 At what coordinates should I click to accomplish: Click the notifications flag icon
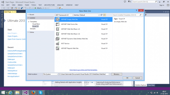pos(129,2)
